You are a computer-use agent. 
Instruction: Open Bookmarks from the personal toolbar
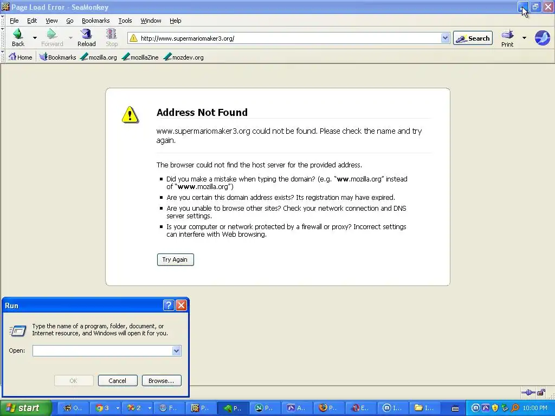tap(57, 57)
